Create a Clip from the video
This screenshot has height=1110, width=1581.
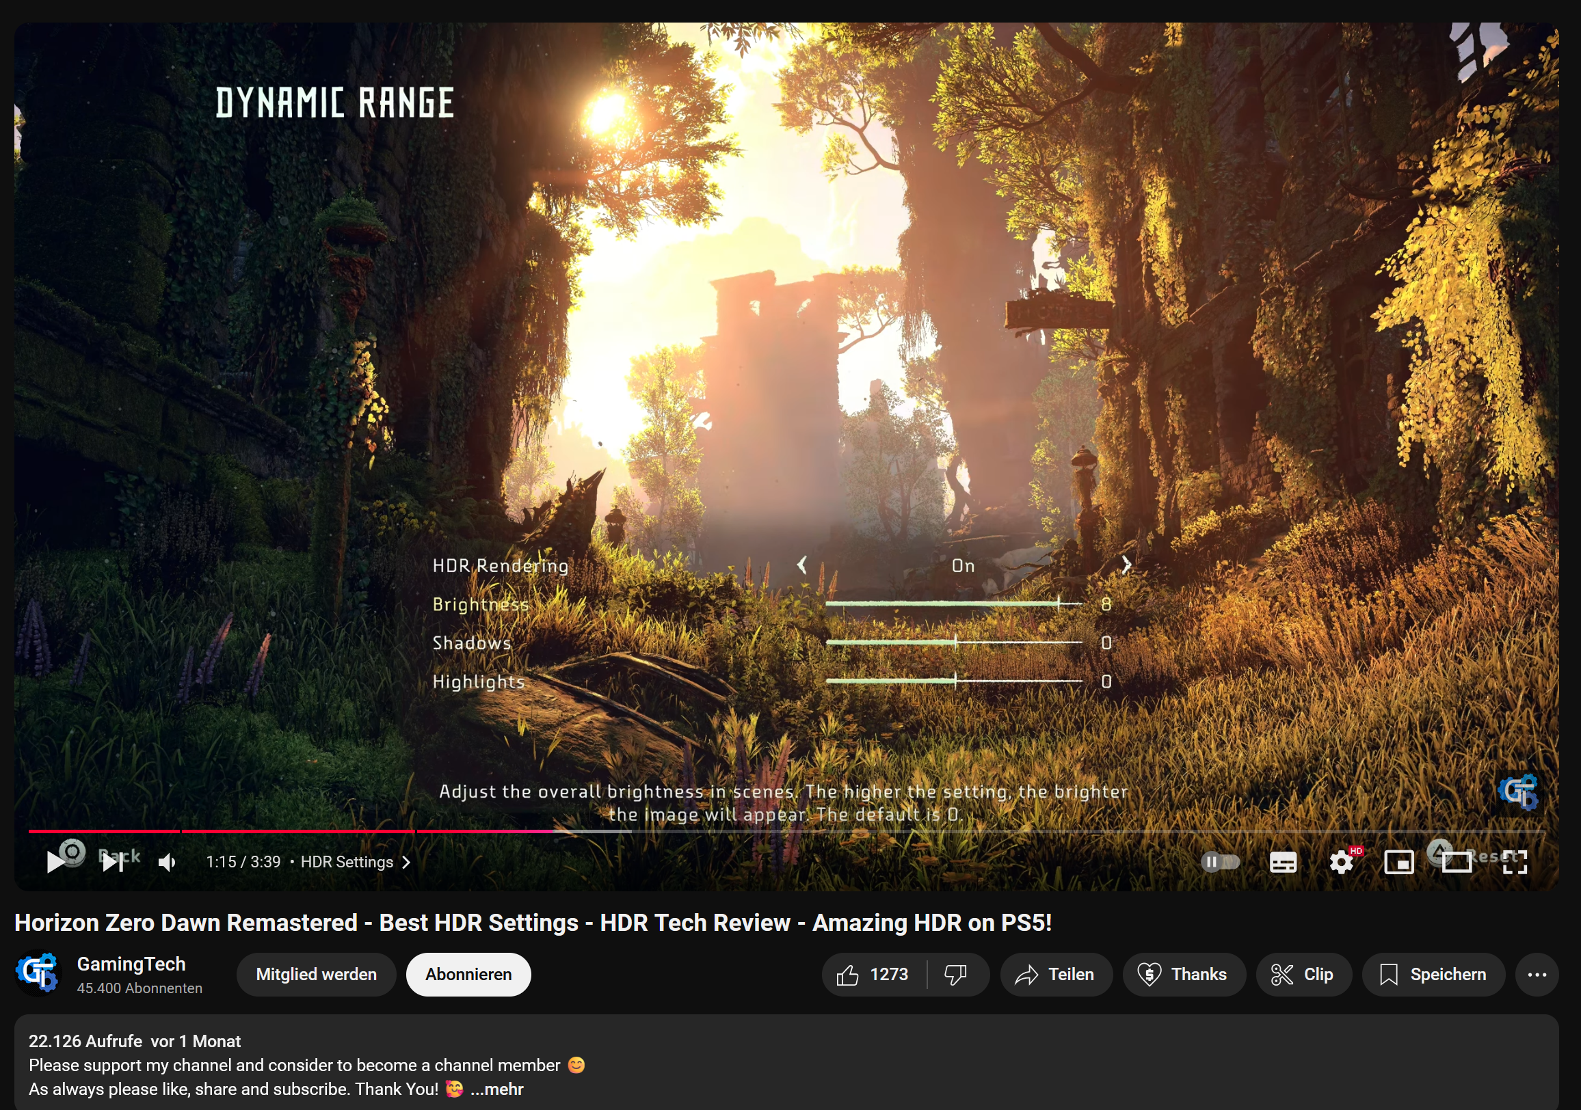(x=1303, y=975)
